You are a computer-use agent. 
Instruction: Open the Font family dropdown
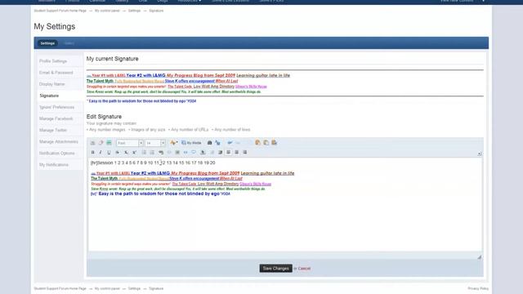[130, 143]
